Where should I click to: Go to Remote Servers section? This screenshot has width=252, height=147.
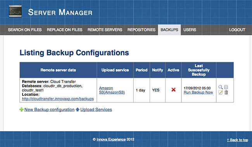pyautogui.click(x=105, y=30)
